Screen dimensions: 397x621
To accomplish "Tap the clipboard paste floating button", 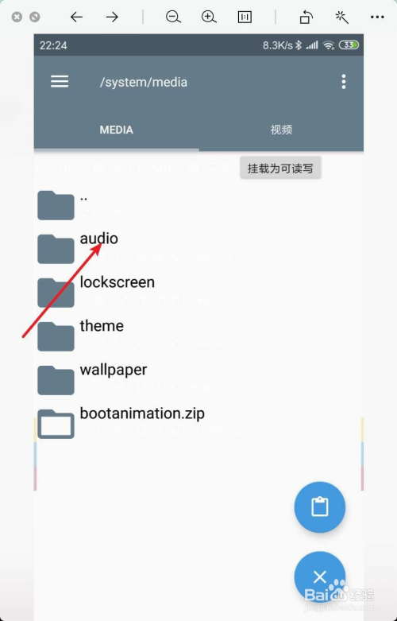I will click(x=319, y=507).
